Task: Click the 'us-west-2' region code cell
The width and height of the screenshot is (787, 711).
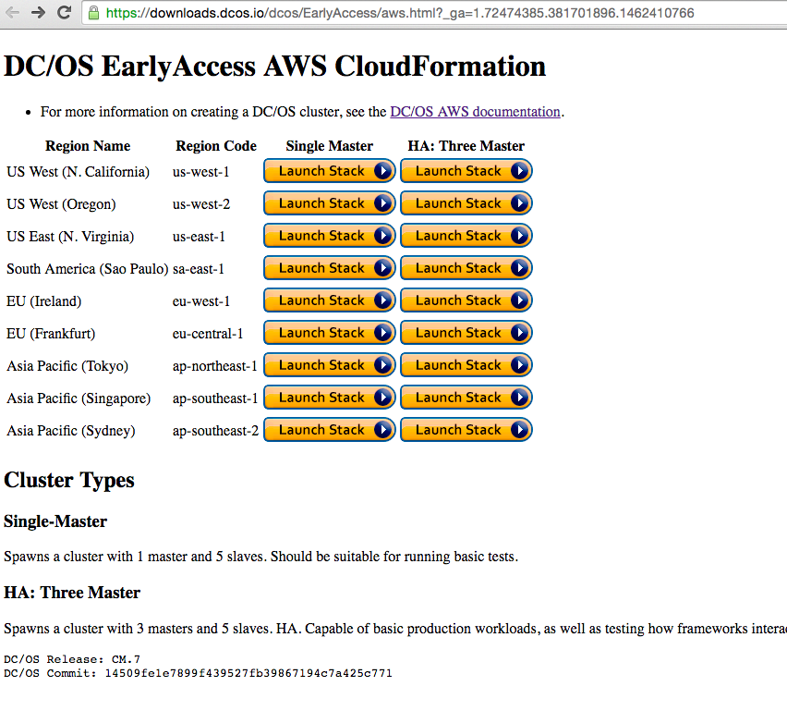Action: click(201, 204)
